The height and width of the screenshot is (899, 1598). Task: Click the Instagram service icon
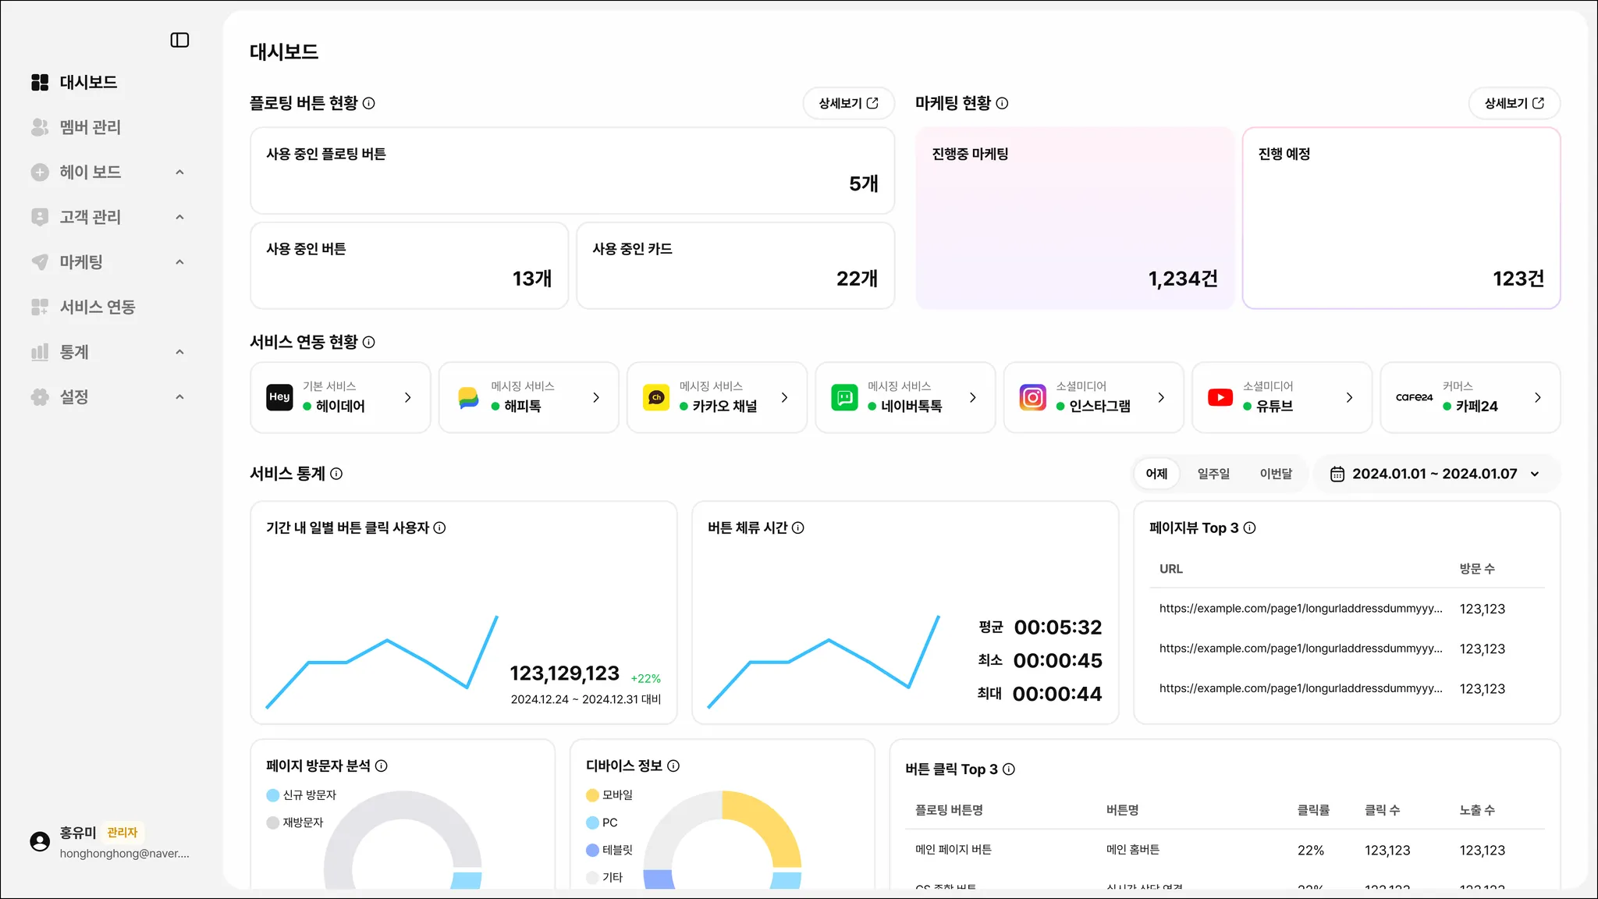point(1032,397)
